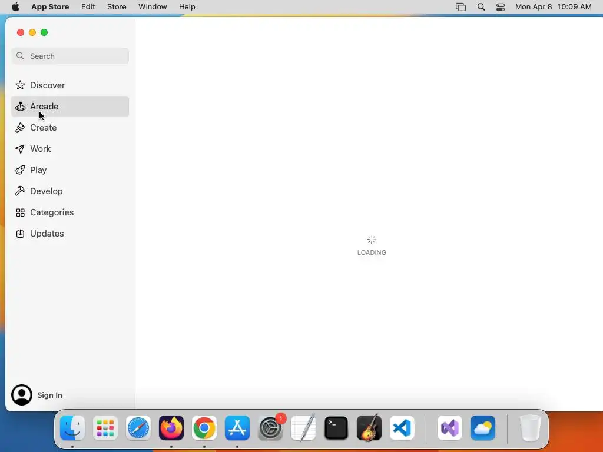The height and width of the screenshot is (452, 603).
Task: Open Stage Manager icon in menu bar
Action: [460, 7]
